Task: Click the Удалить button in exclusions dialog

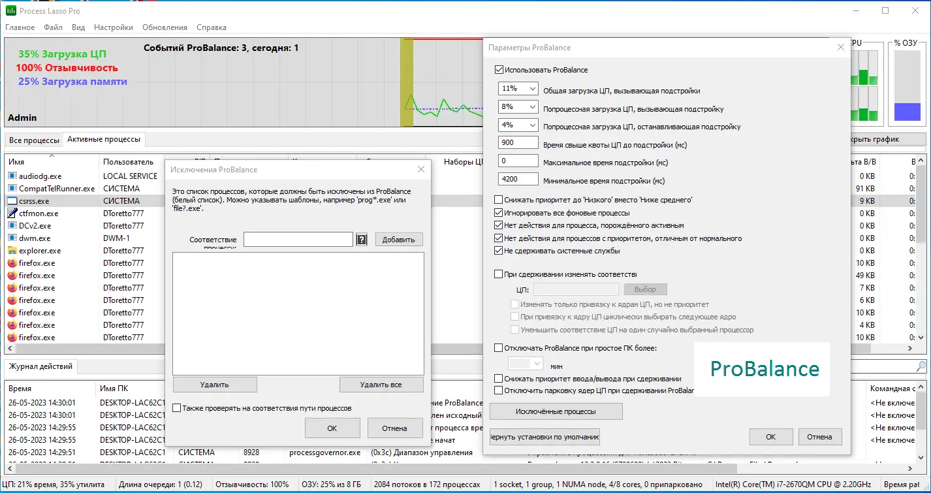Action: [215, 385]
